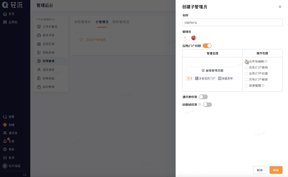Click 取消 button
The width and height of the screenshot is (288, 177).
(259, 170)
